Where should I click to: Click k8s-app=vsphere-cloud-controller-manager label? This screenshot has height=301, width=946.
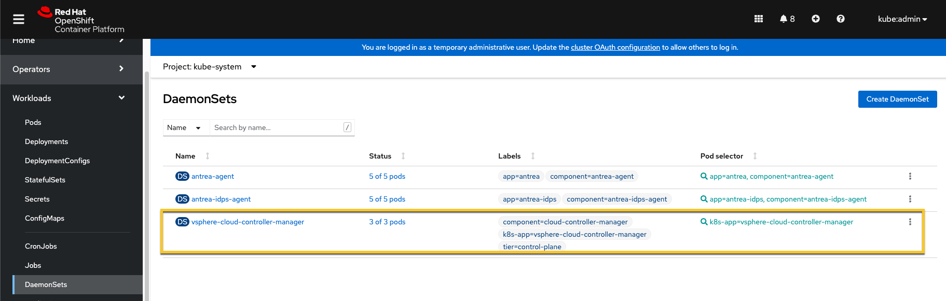574,234
